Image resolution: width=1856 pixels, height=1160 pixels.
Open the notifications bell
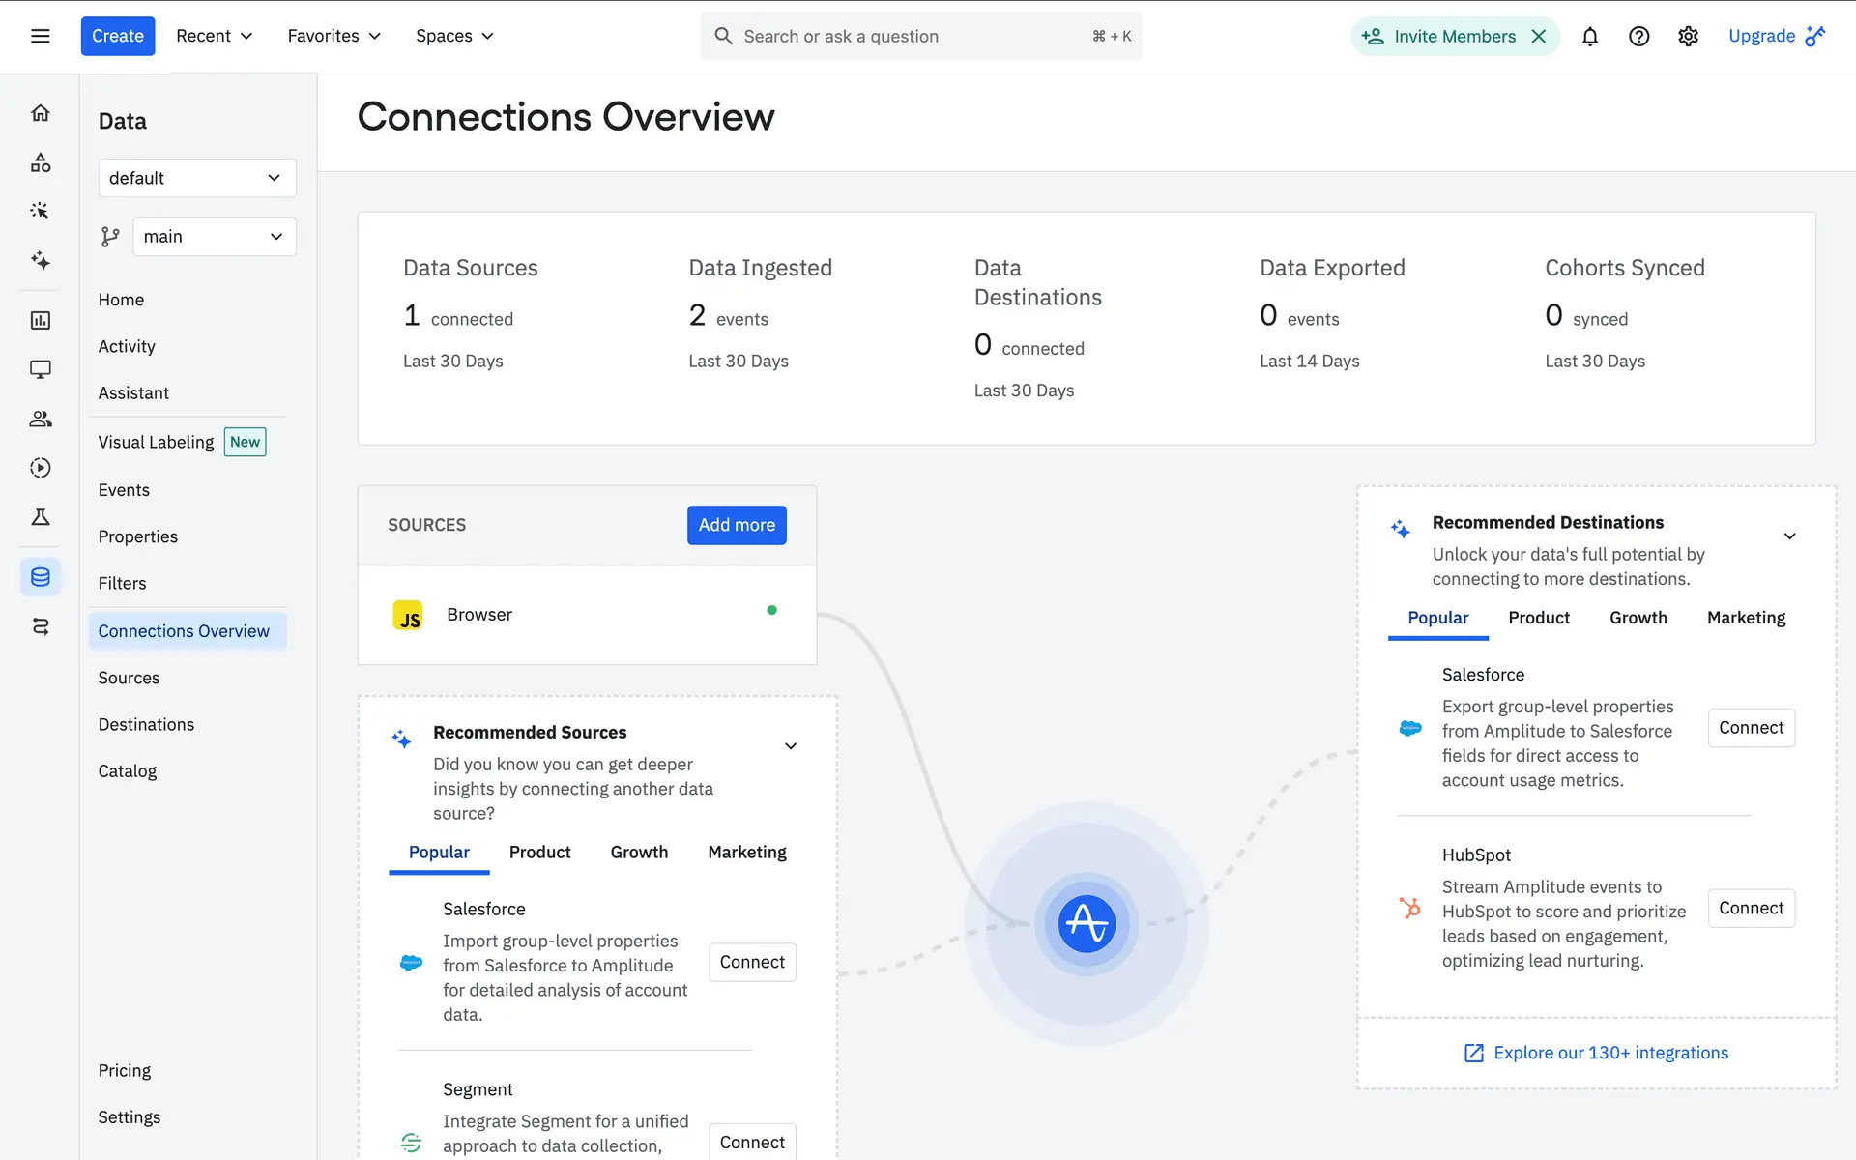tap(1589, 36)
